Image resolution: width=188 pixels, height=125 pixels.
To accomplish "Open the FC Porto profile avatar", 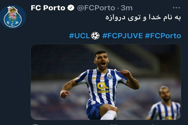I will [13, 17].
